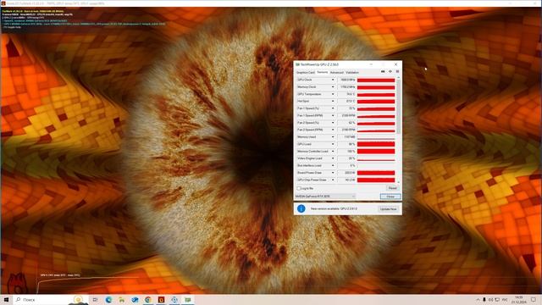Switch to the GPU-Z taskbar icon
The width and height of the screenshot is (542, 305).
(187, 299)
